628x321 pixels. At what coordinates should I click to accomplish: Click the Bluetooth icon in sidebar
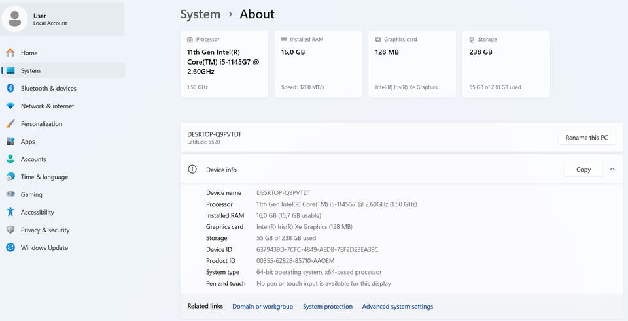pos(10,88)
